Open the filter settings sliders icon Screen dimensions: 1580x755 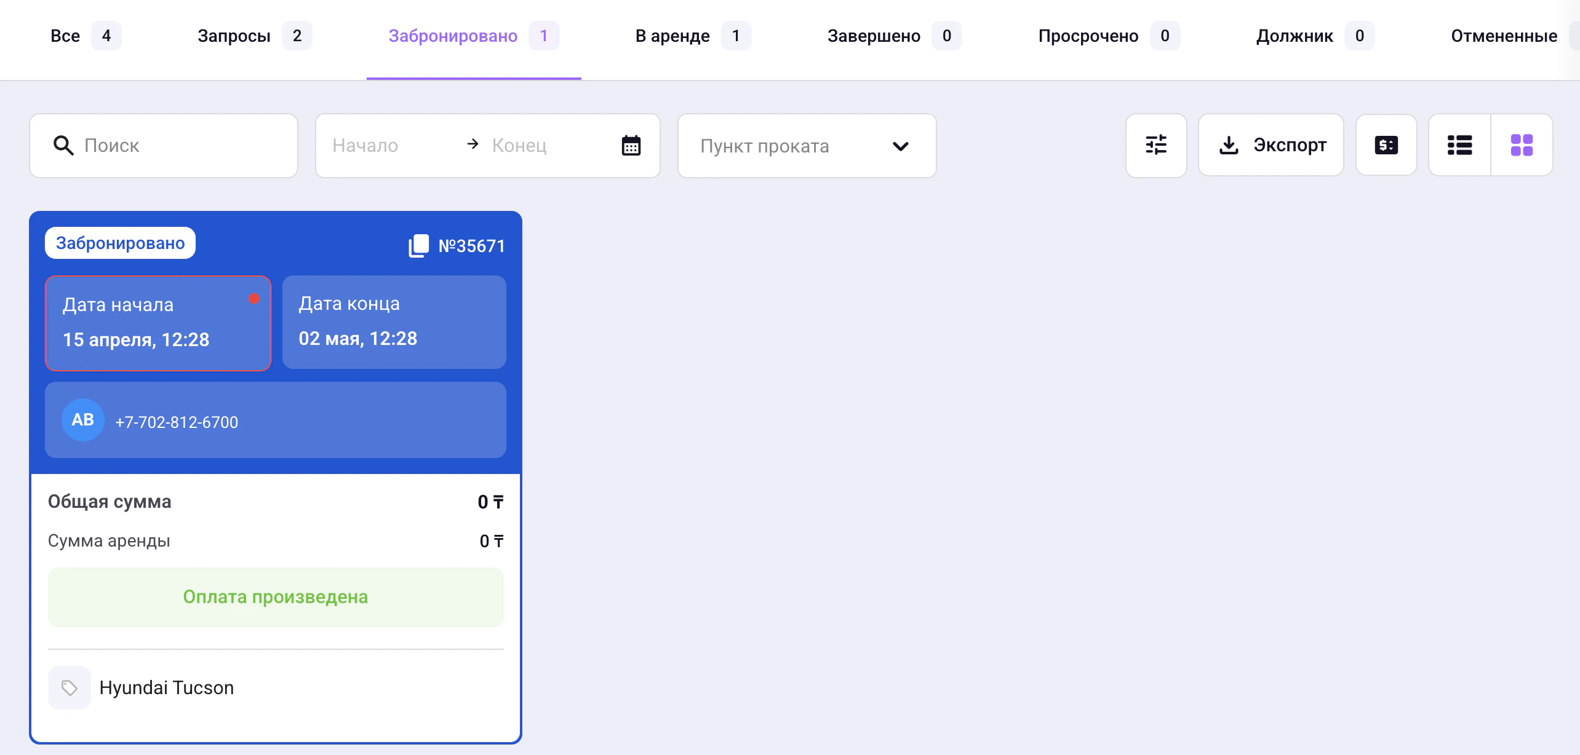click(x=1155, y=145)
